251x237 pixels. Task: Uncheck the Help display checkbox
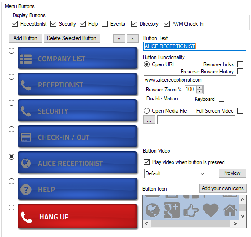pos(82,24)
